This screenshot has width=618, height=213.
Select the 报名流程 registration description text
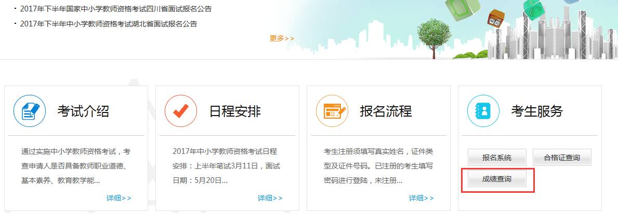coord(378,166)
